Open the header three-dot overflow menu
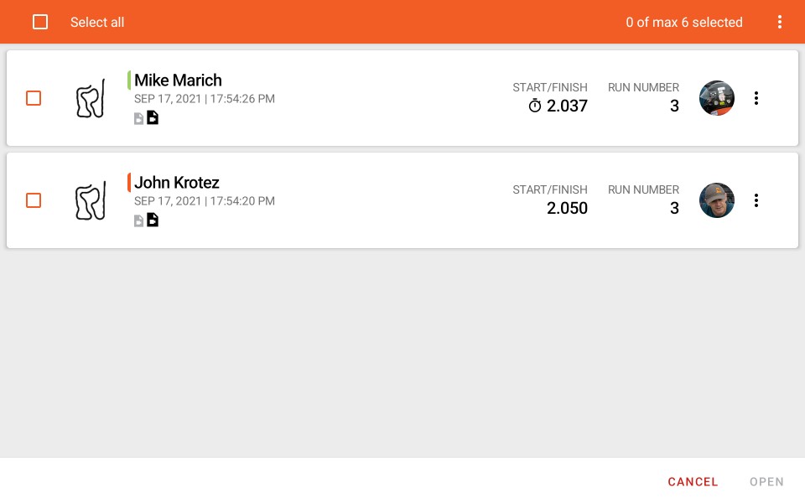This screenshot has width=805, height=503. coord(779,22)
